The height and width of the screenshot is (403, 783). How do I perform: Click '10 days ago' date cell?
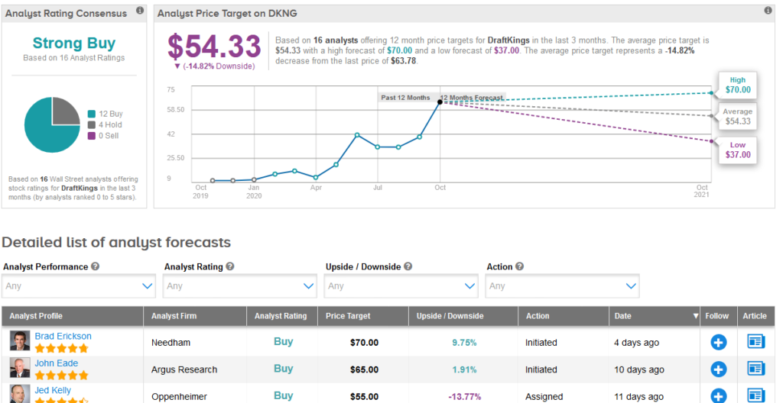point(639,369)
